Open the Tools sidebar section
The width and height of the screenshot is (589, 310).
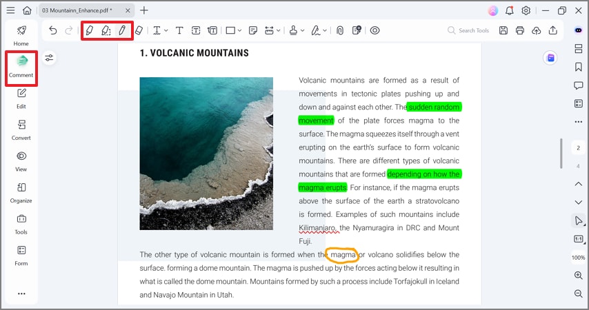pyautogui.click(x=21, y=225)
